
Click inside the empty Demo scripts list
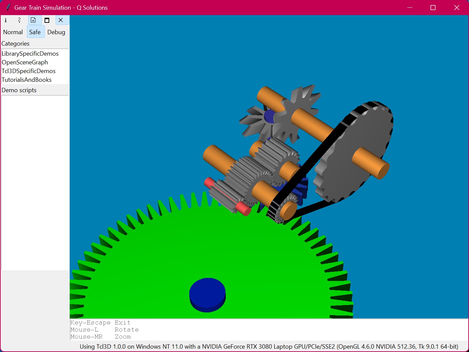pos(35,183)
